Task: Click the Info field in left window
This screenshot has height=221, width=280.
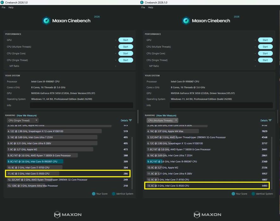Action: (x=81, y=105)
